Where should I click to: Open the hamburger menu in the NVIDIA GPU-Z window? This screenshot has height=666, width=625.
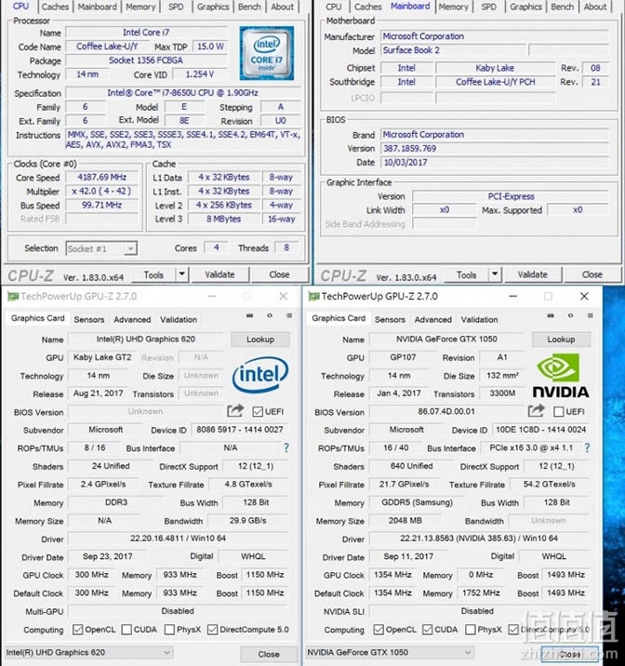coord(591,315)
